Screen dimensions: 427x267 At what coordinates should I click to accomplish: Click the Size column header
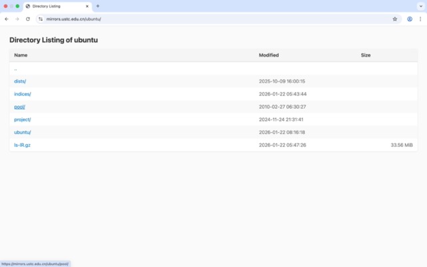coord(366,55)
